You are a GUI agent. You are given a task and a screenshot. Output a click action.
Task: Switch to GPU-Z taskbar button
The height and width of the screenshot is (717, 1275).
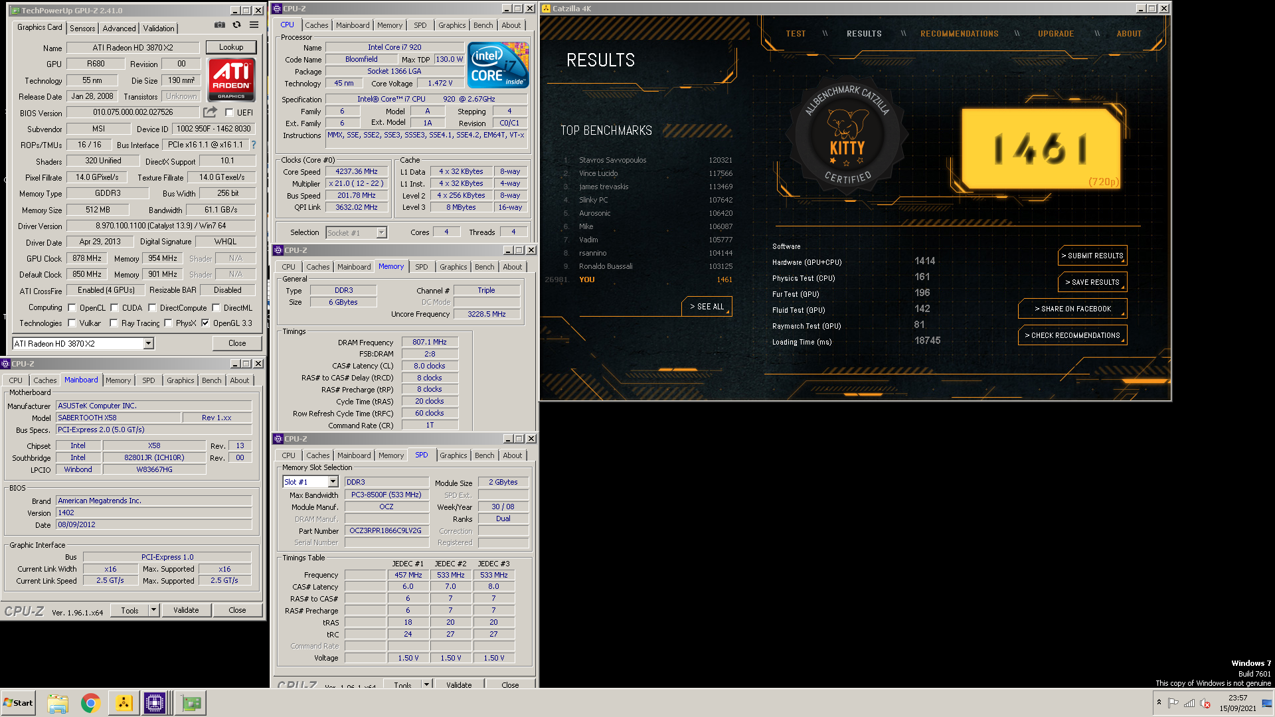pos(191,703)
